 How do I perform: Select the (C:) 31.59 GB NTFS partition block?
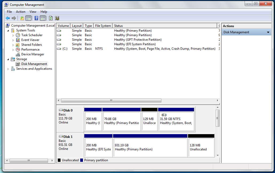176,119
